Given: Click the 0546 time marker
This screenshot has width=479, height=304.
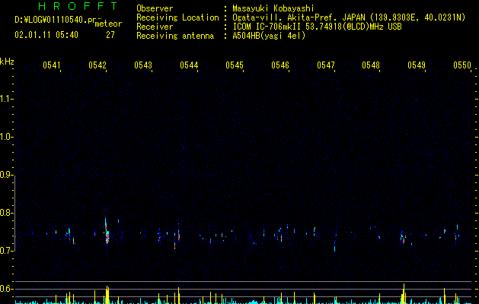Looking at the screenshot, I should coord(280,65).
